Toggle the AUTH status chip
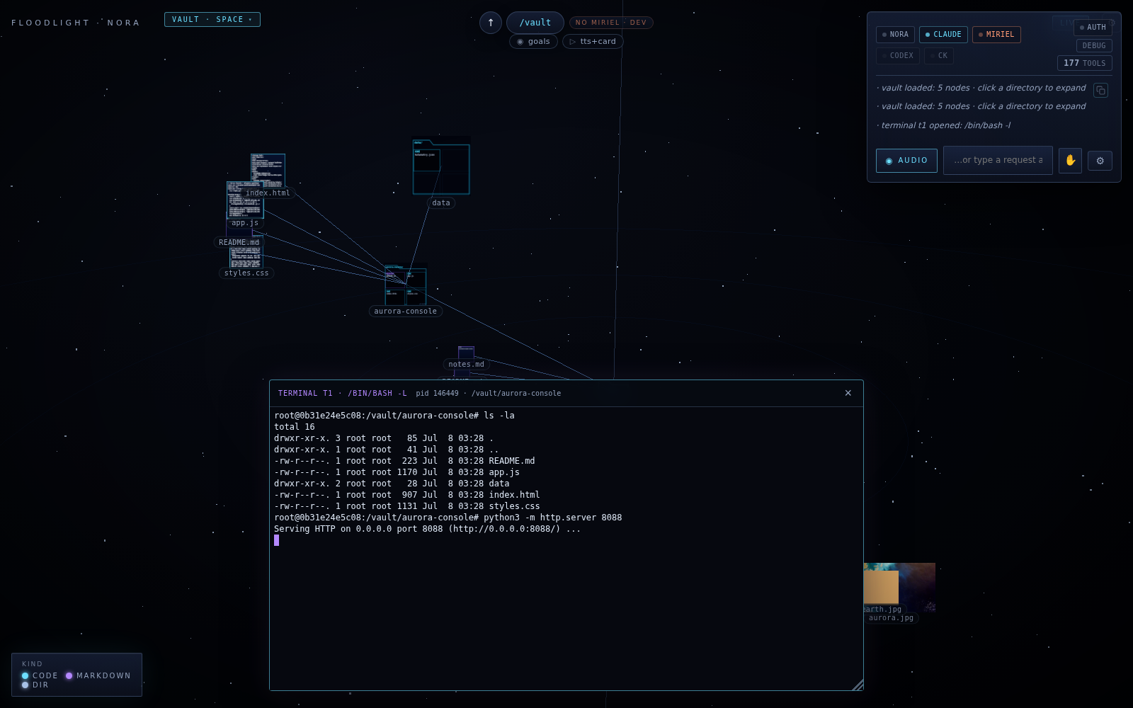 pyautogui.click(x=1093, y=28)
